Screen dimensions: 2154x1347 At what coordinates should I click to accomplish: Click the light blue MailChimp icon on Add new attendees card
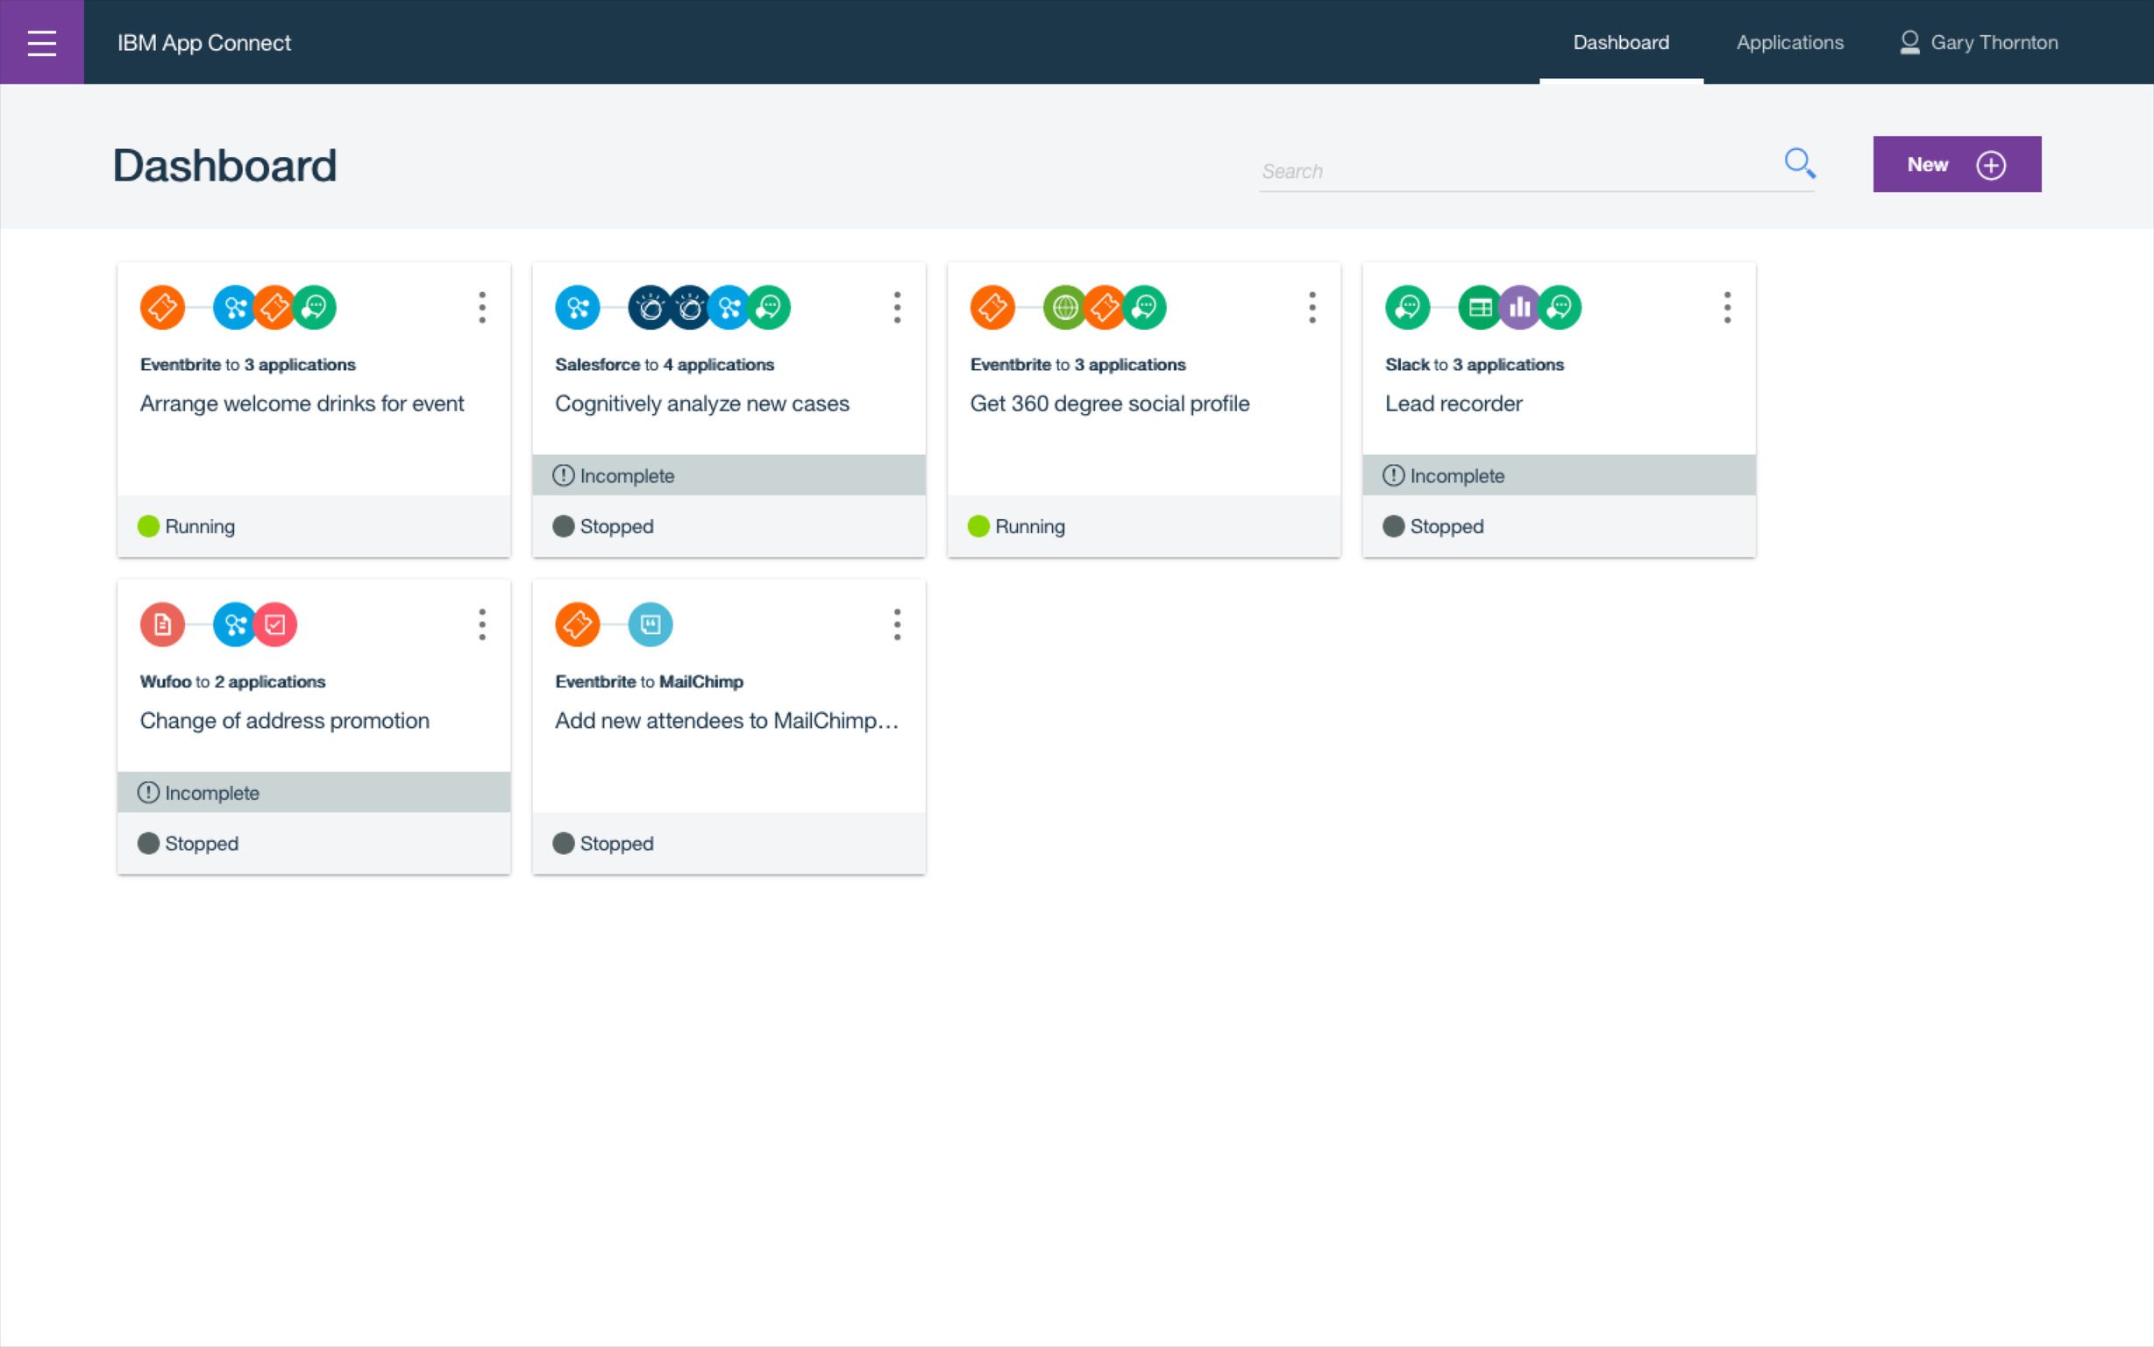tap(650, 624)
